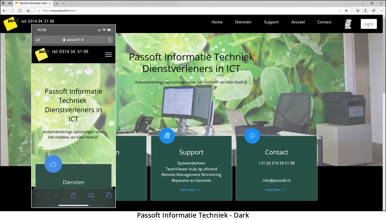Viewport: 386px width, 220px height.
Task: Click the set-tabs-aside icon
Action: (x=10, y=3)
